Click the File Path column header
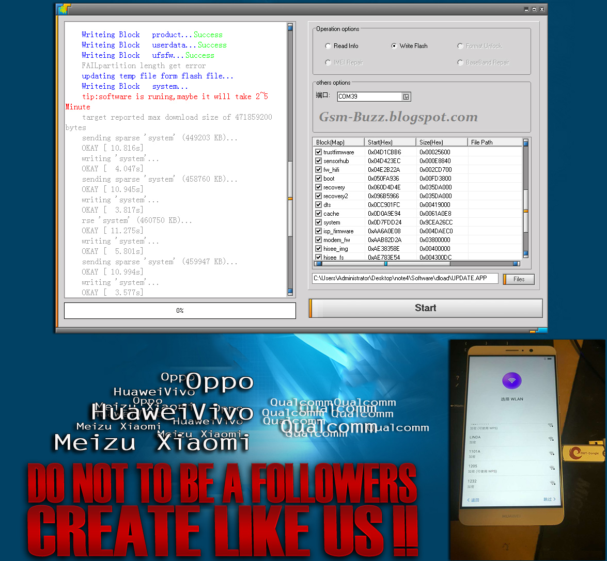The width and height of the screenshot is (607, 561). [x=495, y=142]
